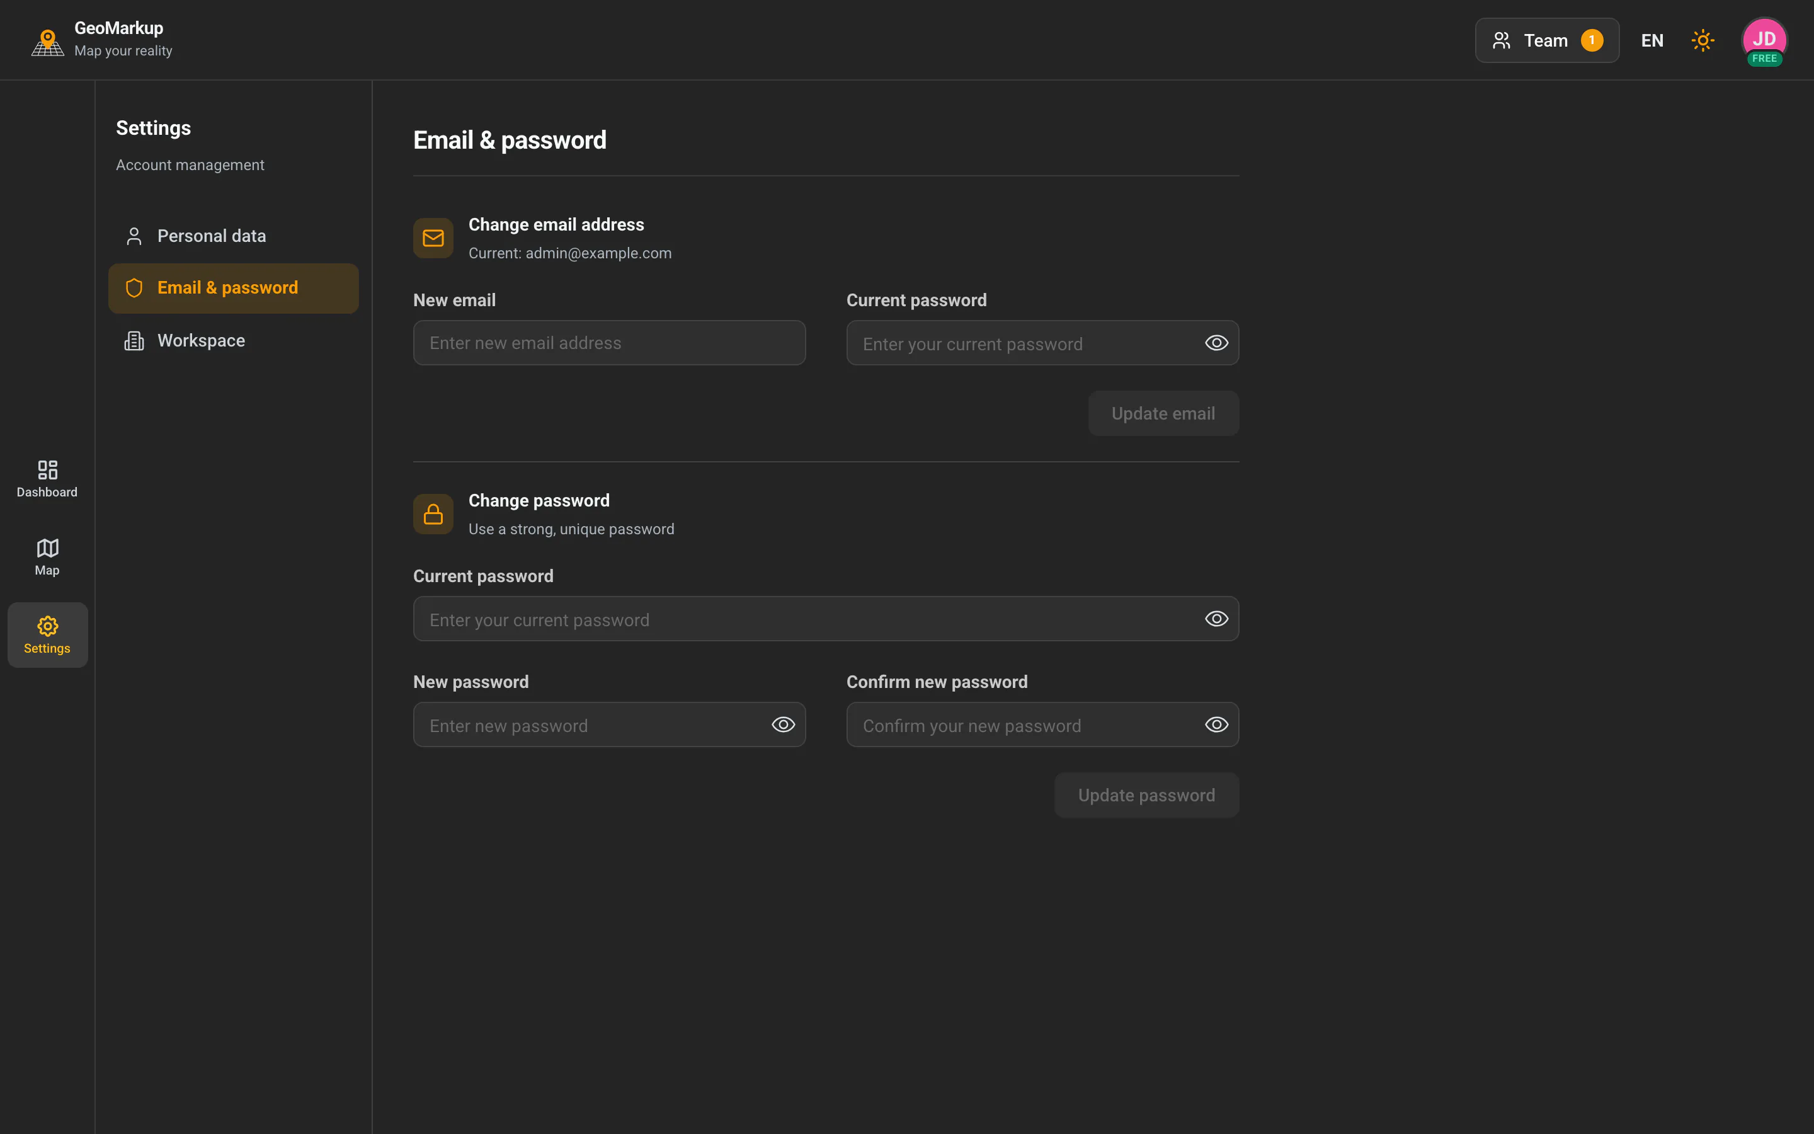Open the JD user avatar menu
Viewport: 1814px width, 1134px height.
(1764, 39)
